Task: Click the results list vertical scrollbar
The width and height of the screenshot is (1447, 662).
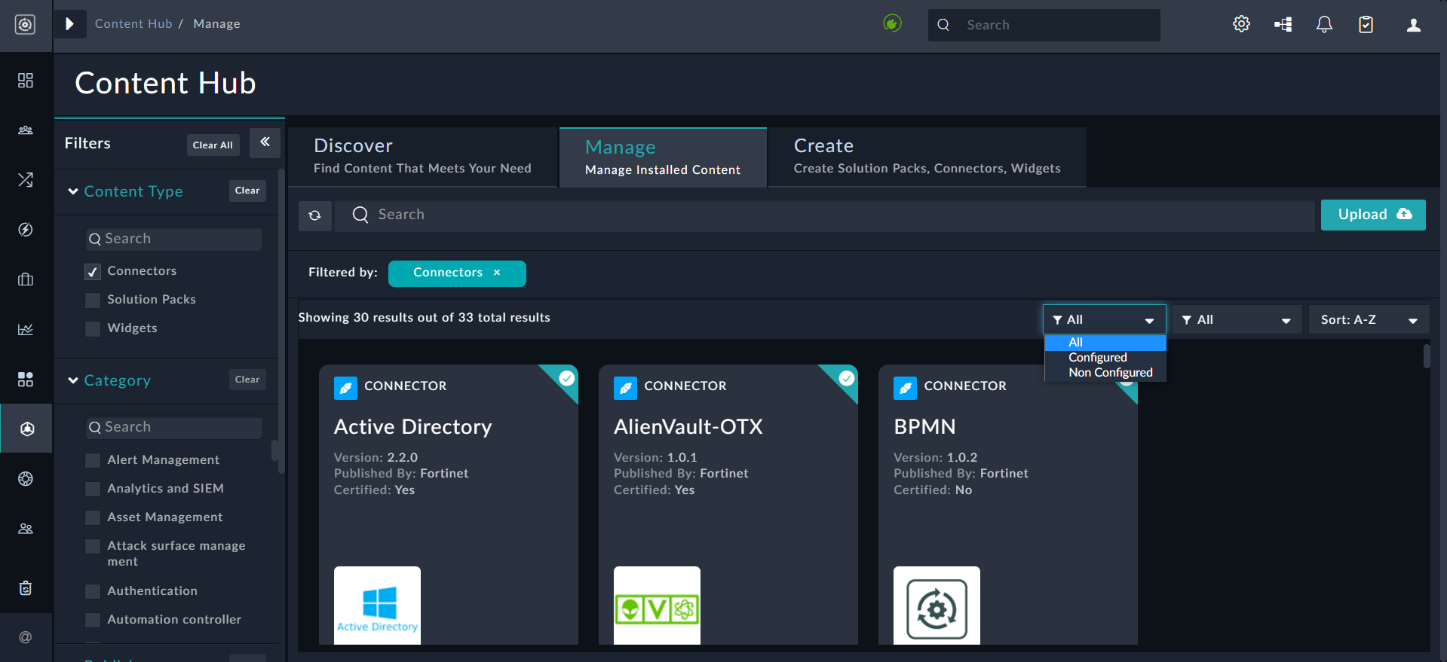Action: 1426,356
